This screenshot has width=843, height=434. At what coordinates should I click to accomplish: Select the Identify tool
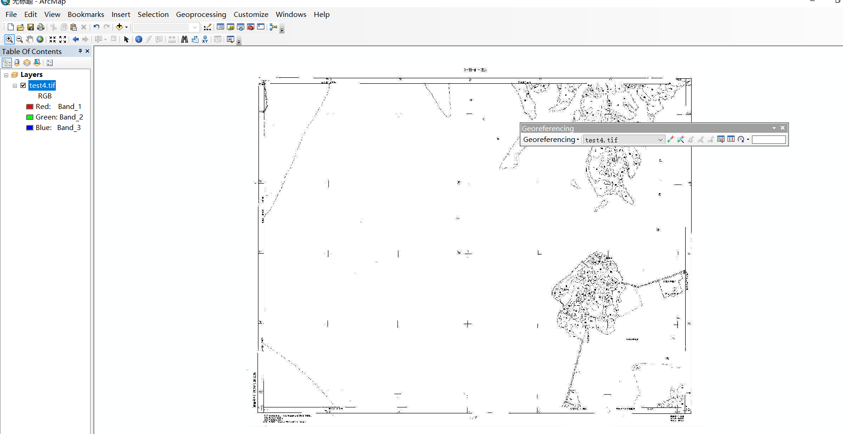point(139,39)
